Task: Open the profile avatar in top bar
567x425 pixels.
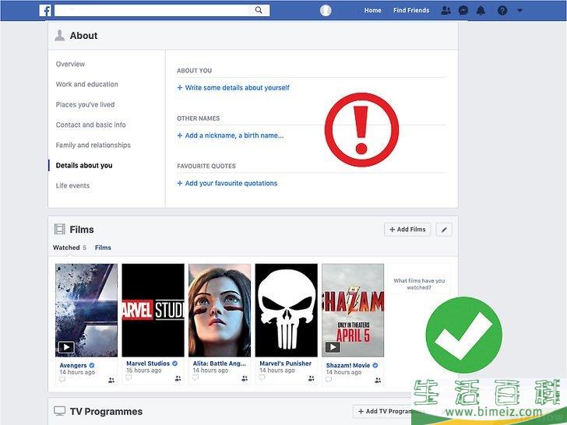Action: pos(326,10)
